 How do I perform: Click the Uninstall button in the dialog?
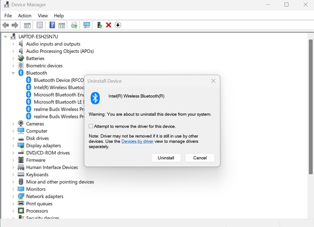166,158
